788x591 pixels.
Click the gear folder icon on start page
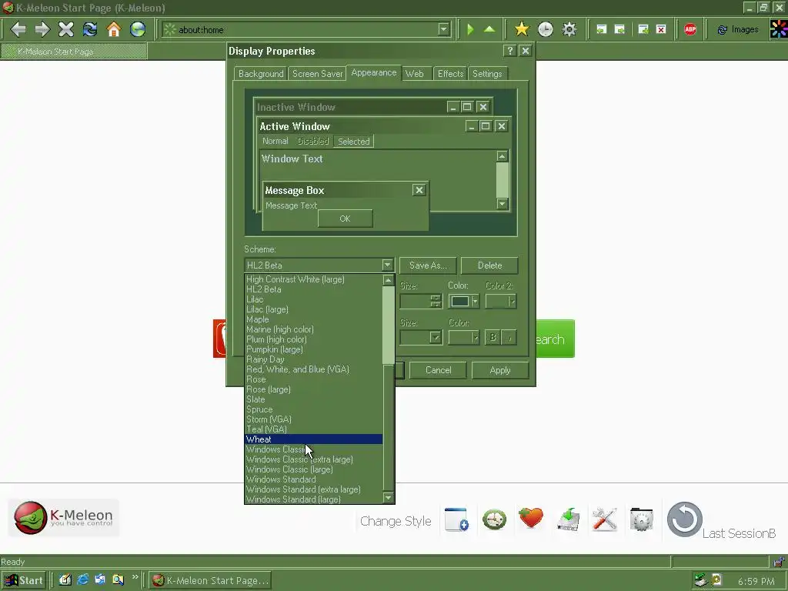pos(641,519)
